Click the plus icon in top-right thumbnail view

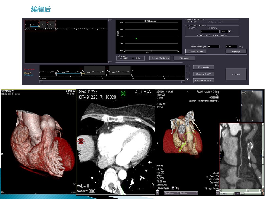pos(245,93)
